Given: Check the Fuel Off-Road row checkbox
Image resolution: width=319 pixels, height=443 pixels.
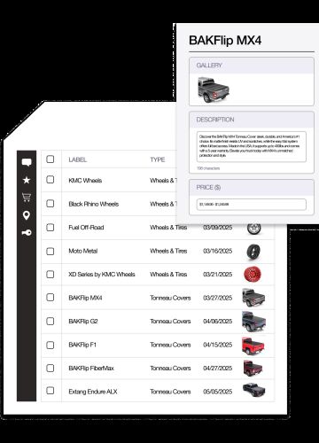Looking at the screenshot, I should [x=51, y=227].
